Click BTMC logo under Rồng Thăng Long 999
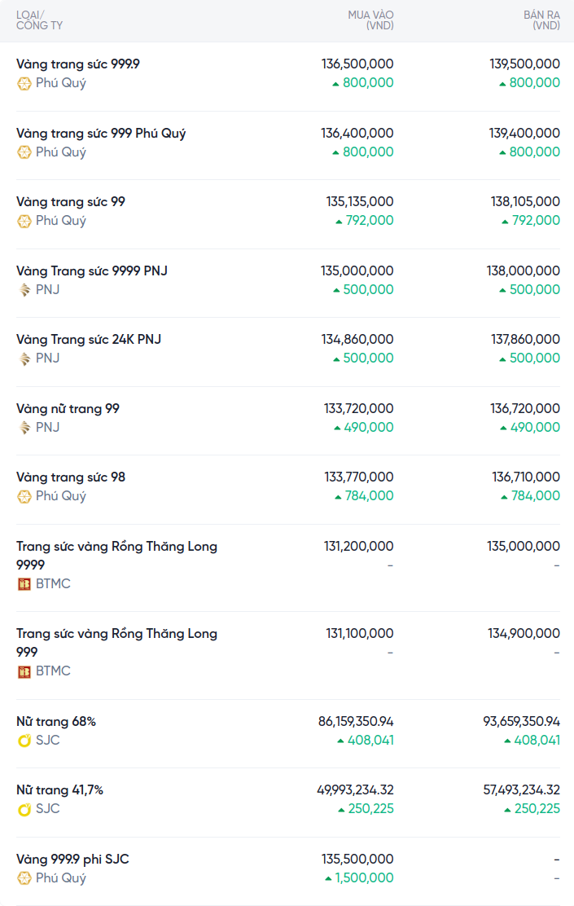Viewport: 574px width, 906px height. click(x=24, y=671)
